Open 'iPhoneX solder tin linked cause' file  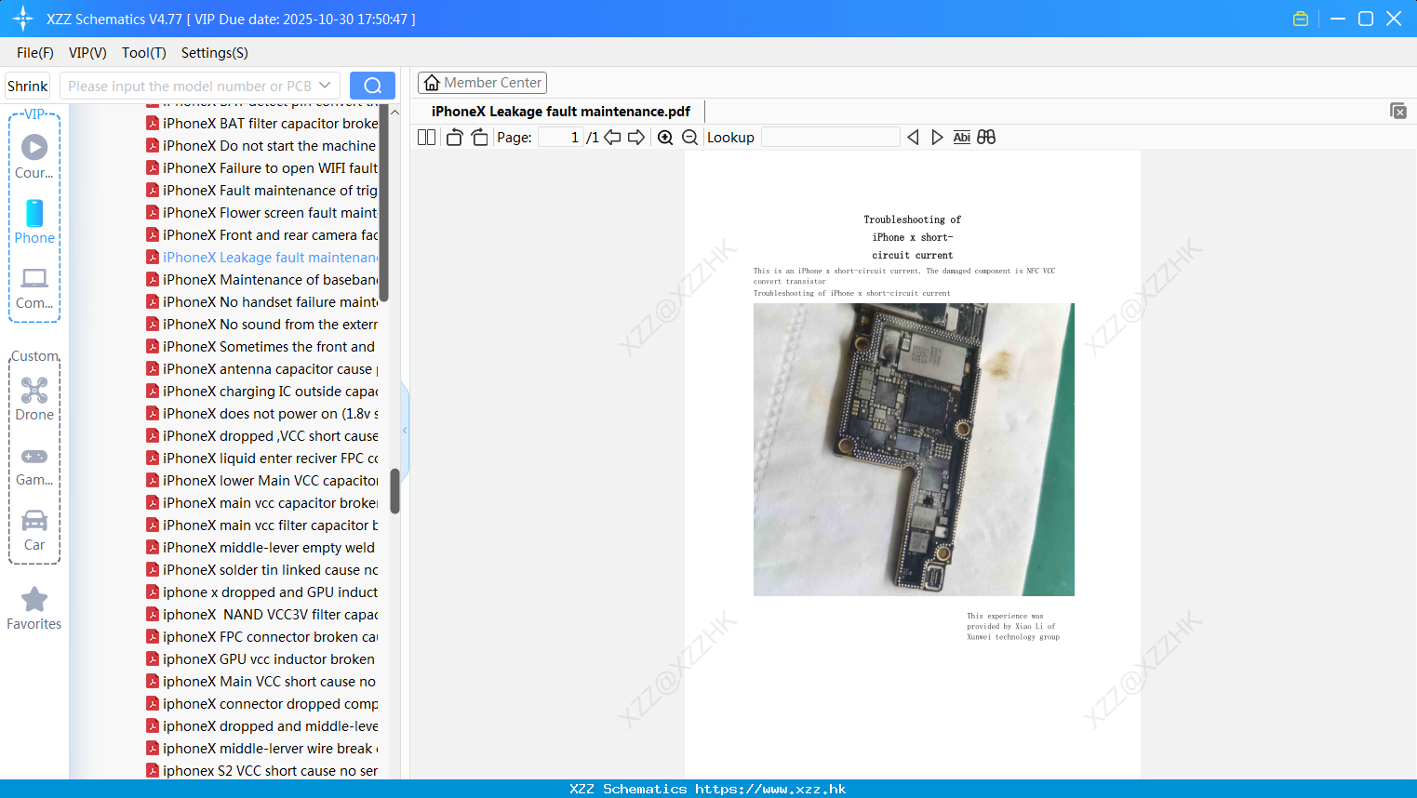pos(262,569)
